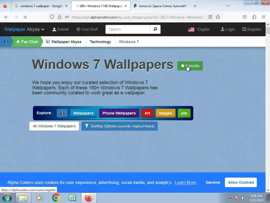Image resolution: width=270 pixels, height=203 pixels.
Task: Go to Wallpaper Abyss breadcrumb
Action: [64, 41]
